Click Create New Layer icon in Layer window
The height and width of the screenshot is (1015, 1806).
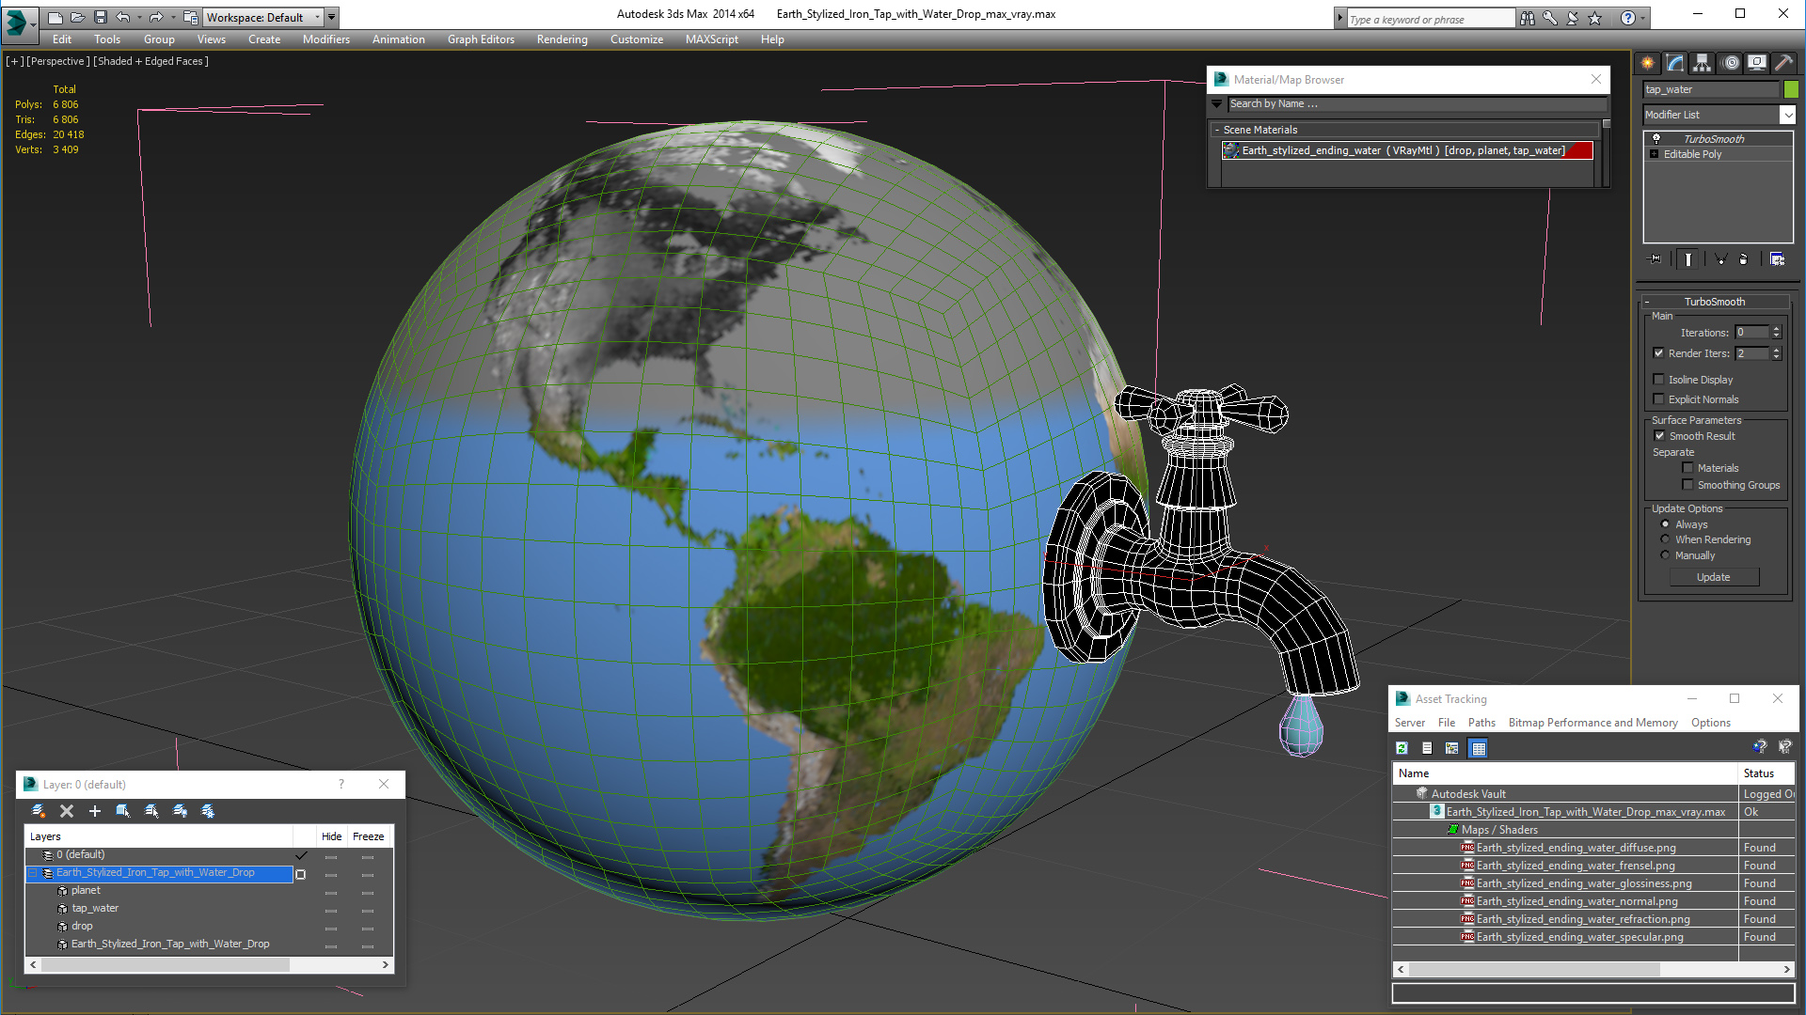[x=39, y=811]
